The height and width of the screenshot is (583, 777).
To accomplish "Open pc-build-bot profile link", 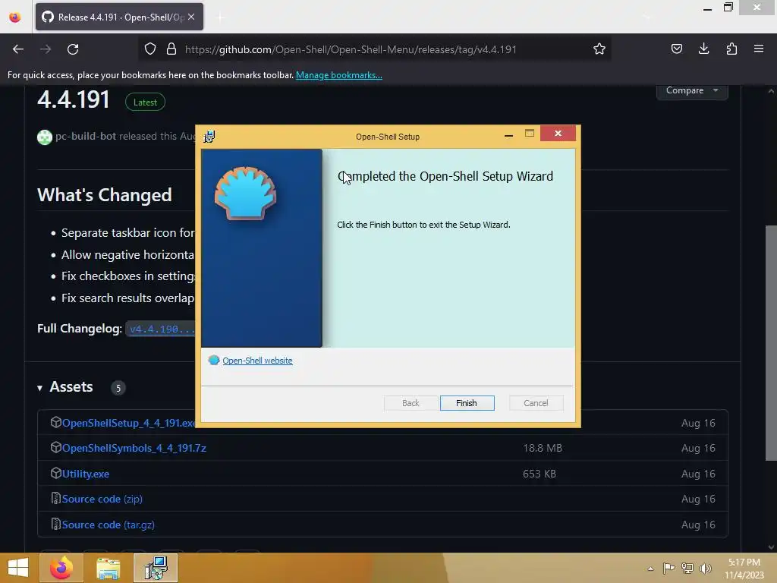I will click(86, 136).
